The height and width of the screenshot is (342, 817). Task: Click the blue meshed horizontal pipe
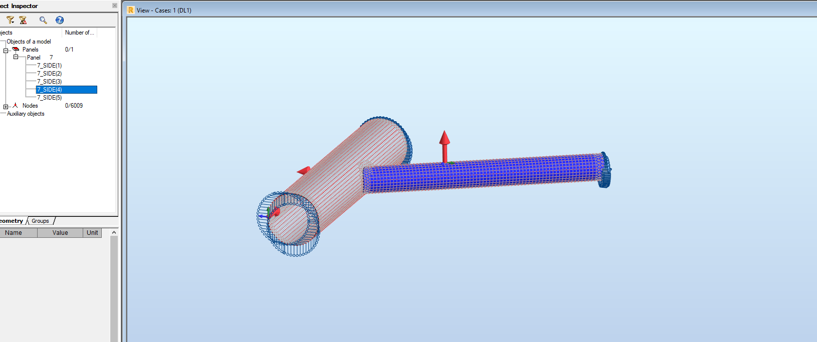[x=484, y=173]
